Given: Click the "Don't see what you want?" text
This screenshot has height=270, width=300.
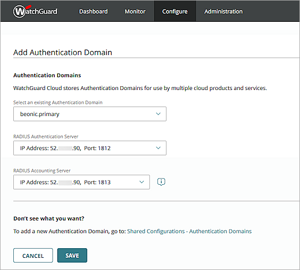Looking at the screenshot, I should 49,218.
